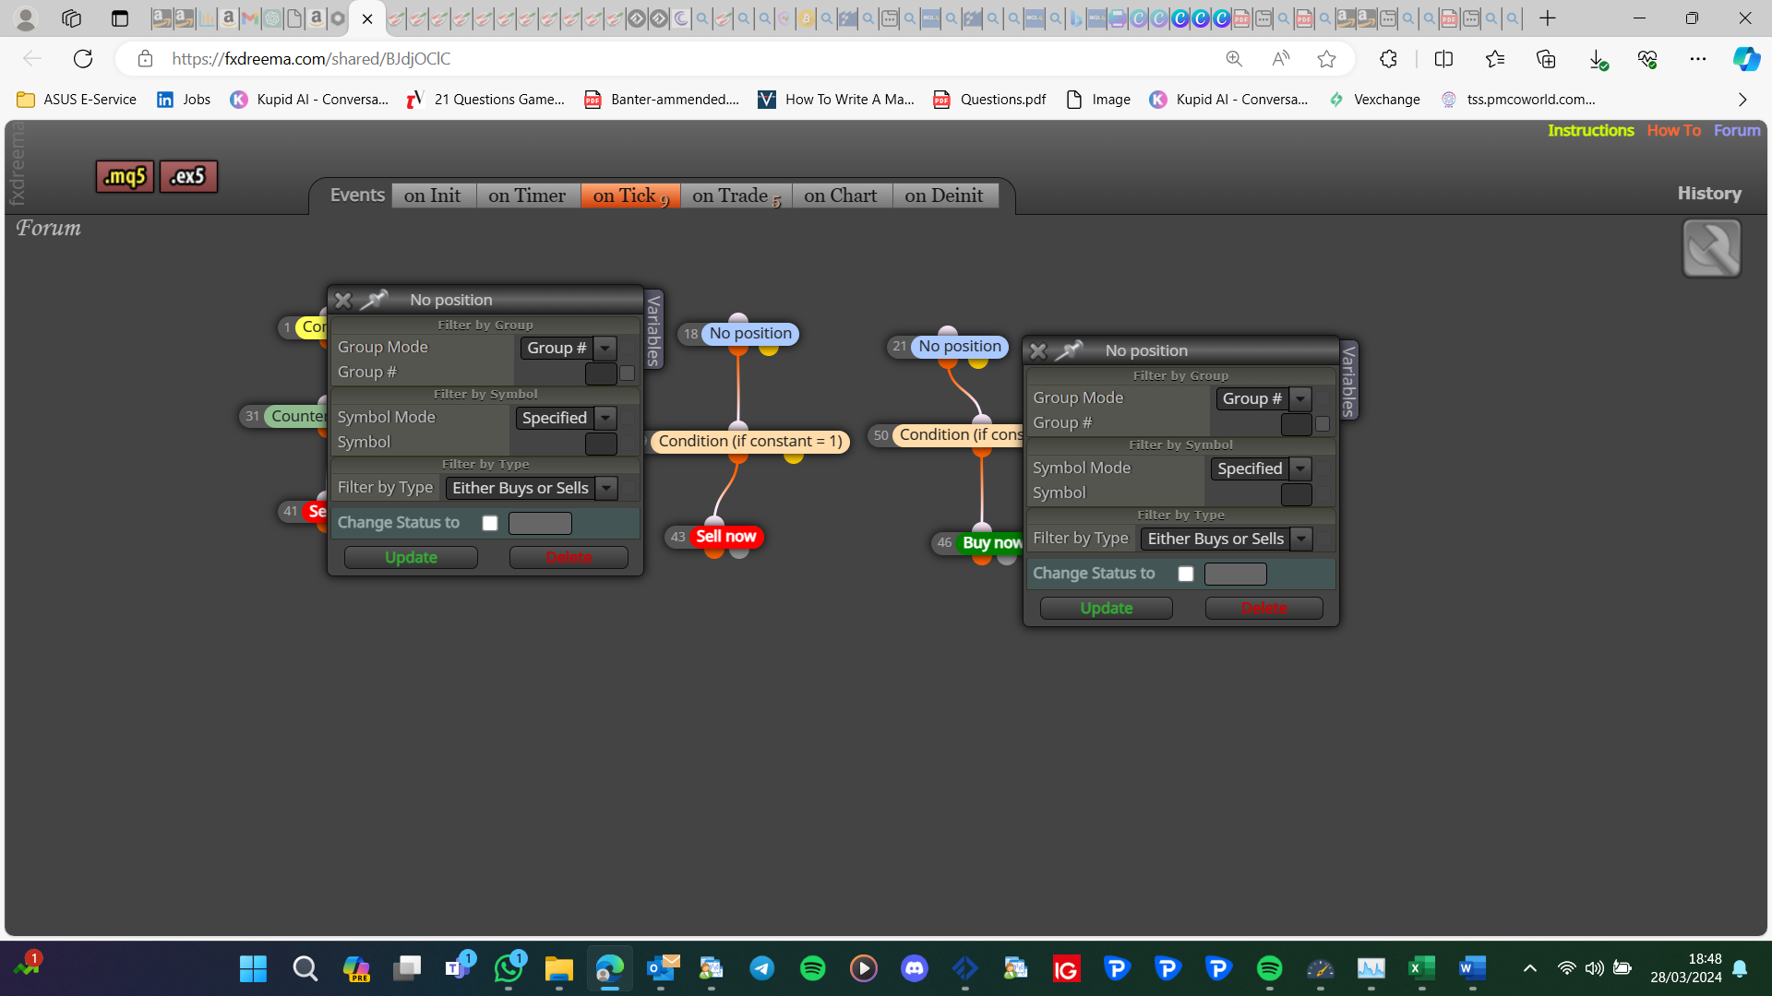
Task: Open Settings and more ellipsis menu
Action: tap(1698, 59)
